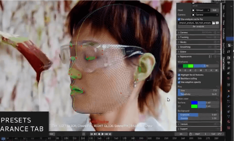Disable Use analysis cache file checkbox
Image resolution: width=234 pixels, height=141 pixels.
tap(179, 19)
